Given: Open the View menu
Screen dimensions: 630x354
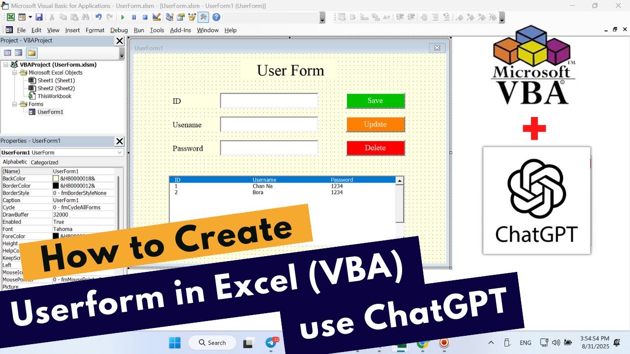Looking at the screenshot, I should (53, 30).
